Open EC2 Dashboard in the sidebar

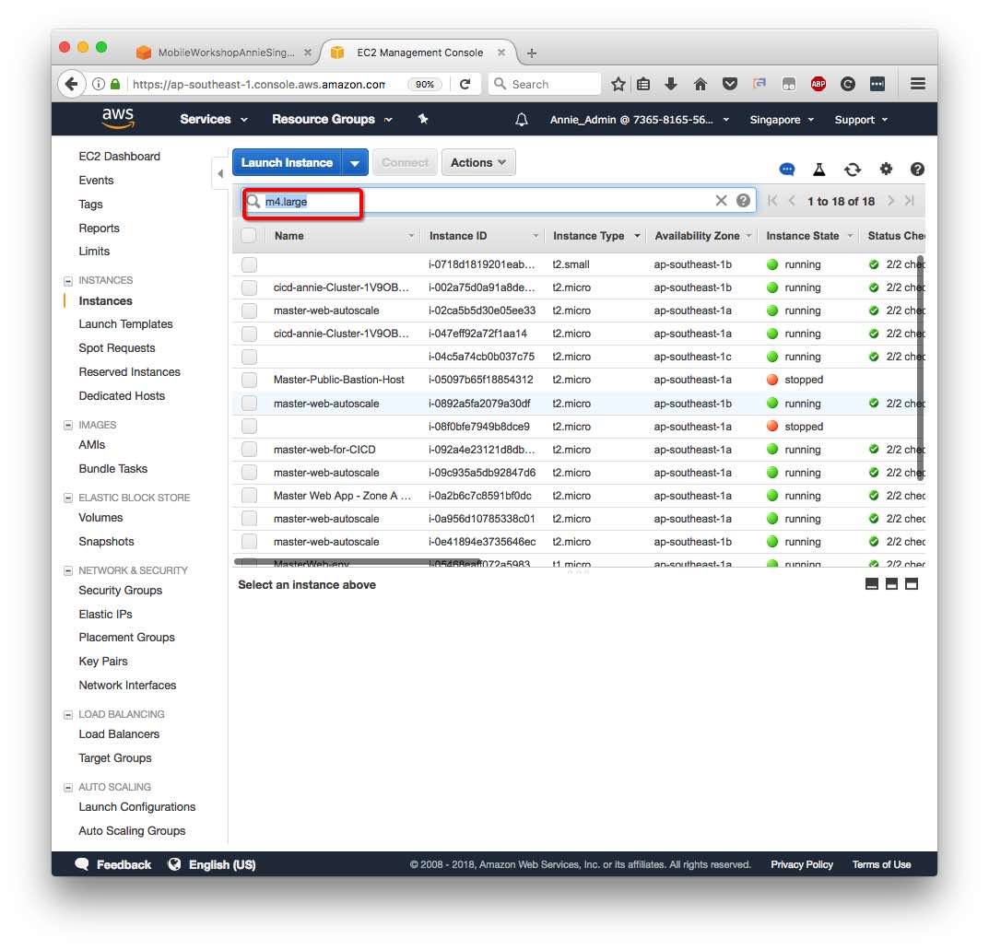pyautogui.click(x=119, y=157)
